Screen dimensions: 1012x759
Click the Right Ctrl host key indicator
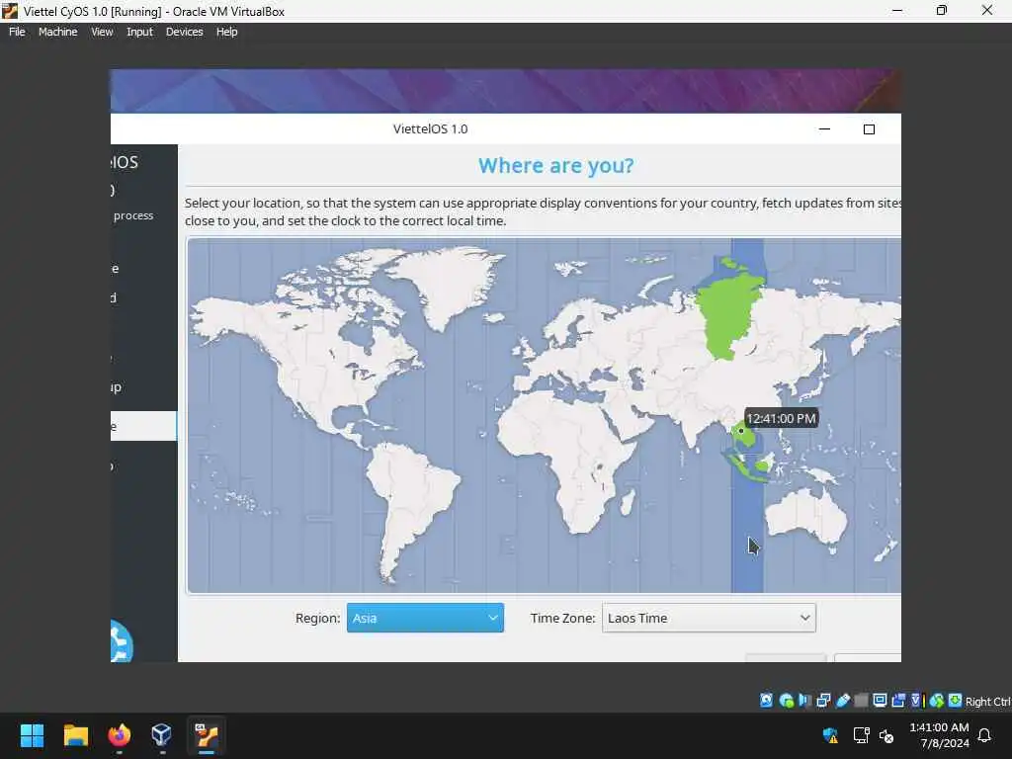tap(987, 702)
